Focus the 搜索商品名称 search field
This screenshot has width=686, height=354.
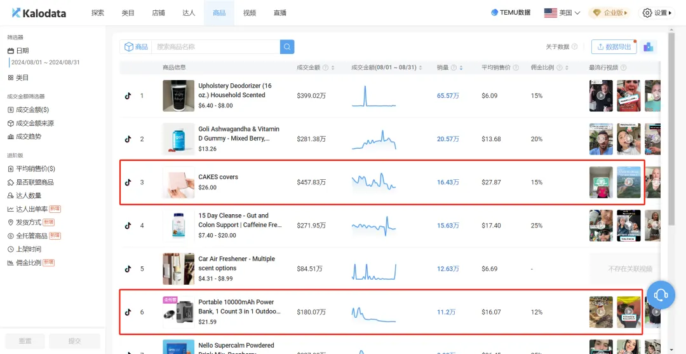[216, 47]
